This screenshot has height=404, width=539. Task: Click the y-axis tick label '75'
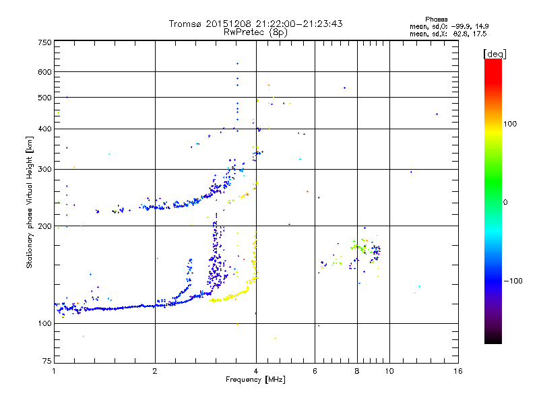point(47,361)
